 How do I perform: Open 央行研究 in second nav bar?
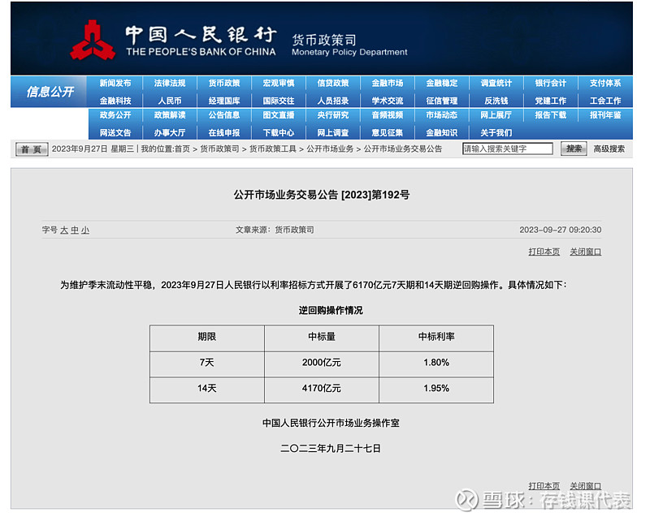[333, 114]
